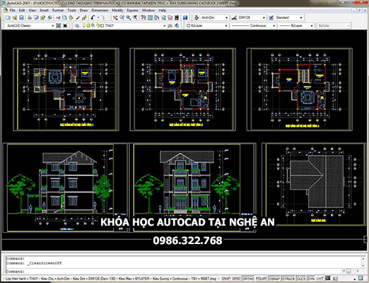Click the Dimension Style icon
This screenshot has width=369, height=283.
pyautogui.click(x=234, y=18)
